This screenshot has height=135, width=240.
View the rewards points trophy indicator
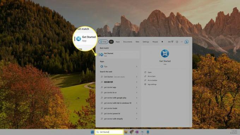(x=171, y=42)
